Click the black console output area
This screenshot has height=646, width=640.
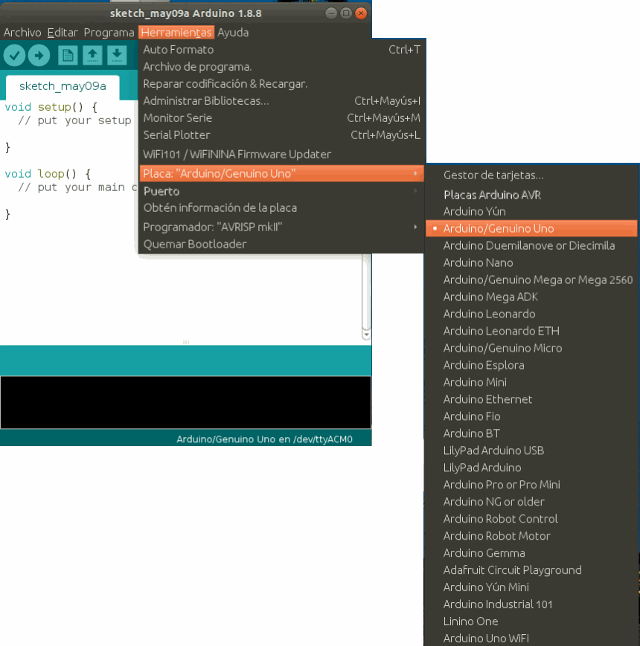pos(185,402)
